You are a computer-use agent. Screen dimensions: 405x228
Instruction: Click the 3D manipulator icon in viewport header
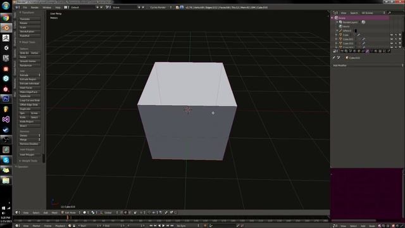click(101, 213)
